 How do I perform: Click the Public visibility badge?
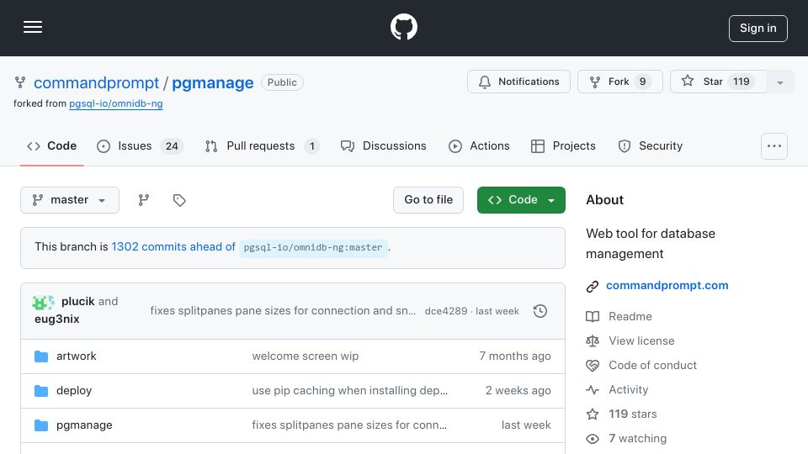click(x=282, y=82)
